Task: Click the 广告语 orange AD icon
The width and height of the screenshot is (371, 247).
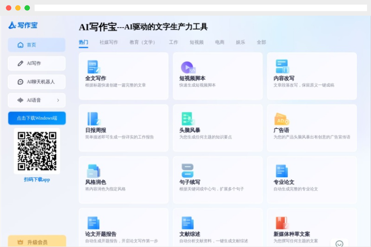Action: coord(282,119)
